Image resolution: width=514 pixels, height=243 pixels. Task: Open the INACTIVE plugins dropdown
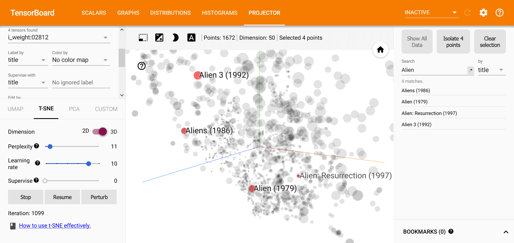click(431, 13)
